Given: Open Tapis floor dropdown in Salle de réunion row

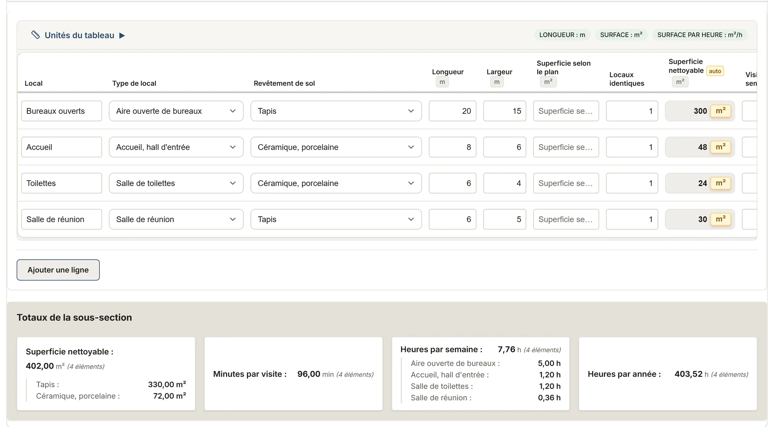Looking at the screenshot, I should [336, 219].
